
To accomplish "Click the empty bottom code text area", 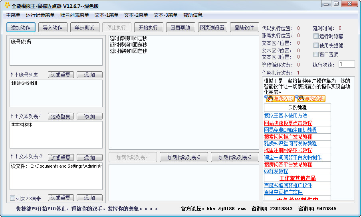I will point(184,182).
